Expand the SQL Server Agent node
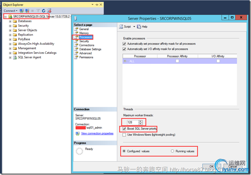 [x=10, y=57]
